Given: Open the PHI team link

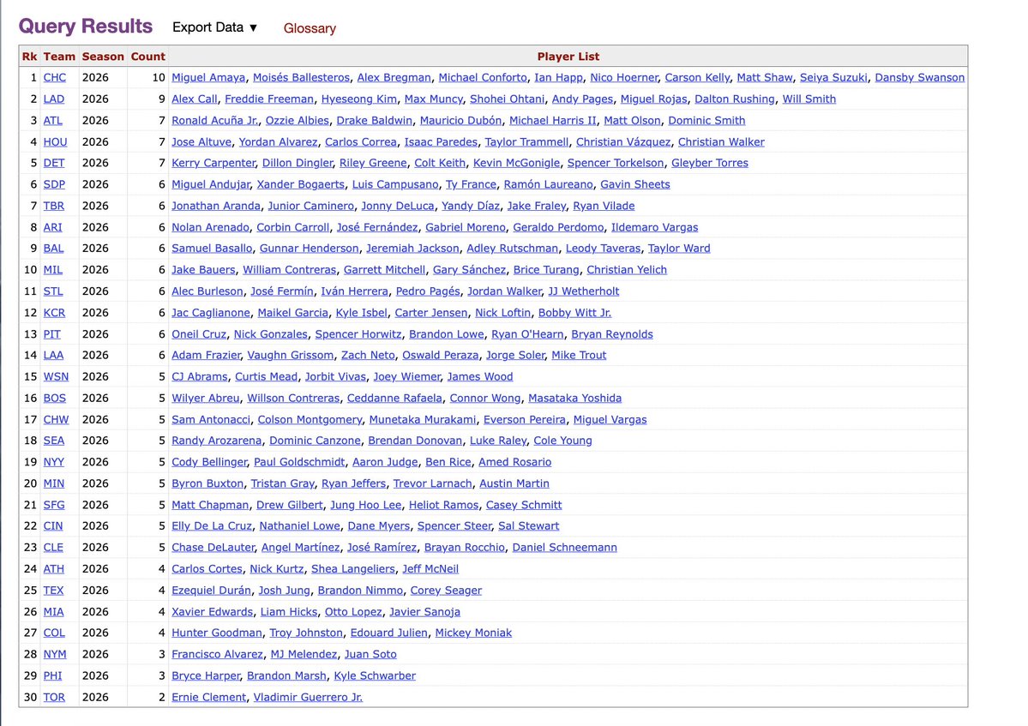Looking at the screenshot, I should point(52,676).
